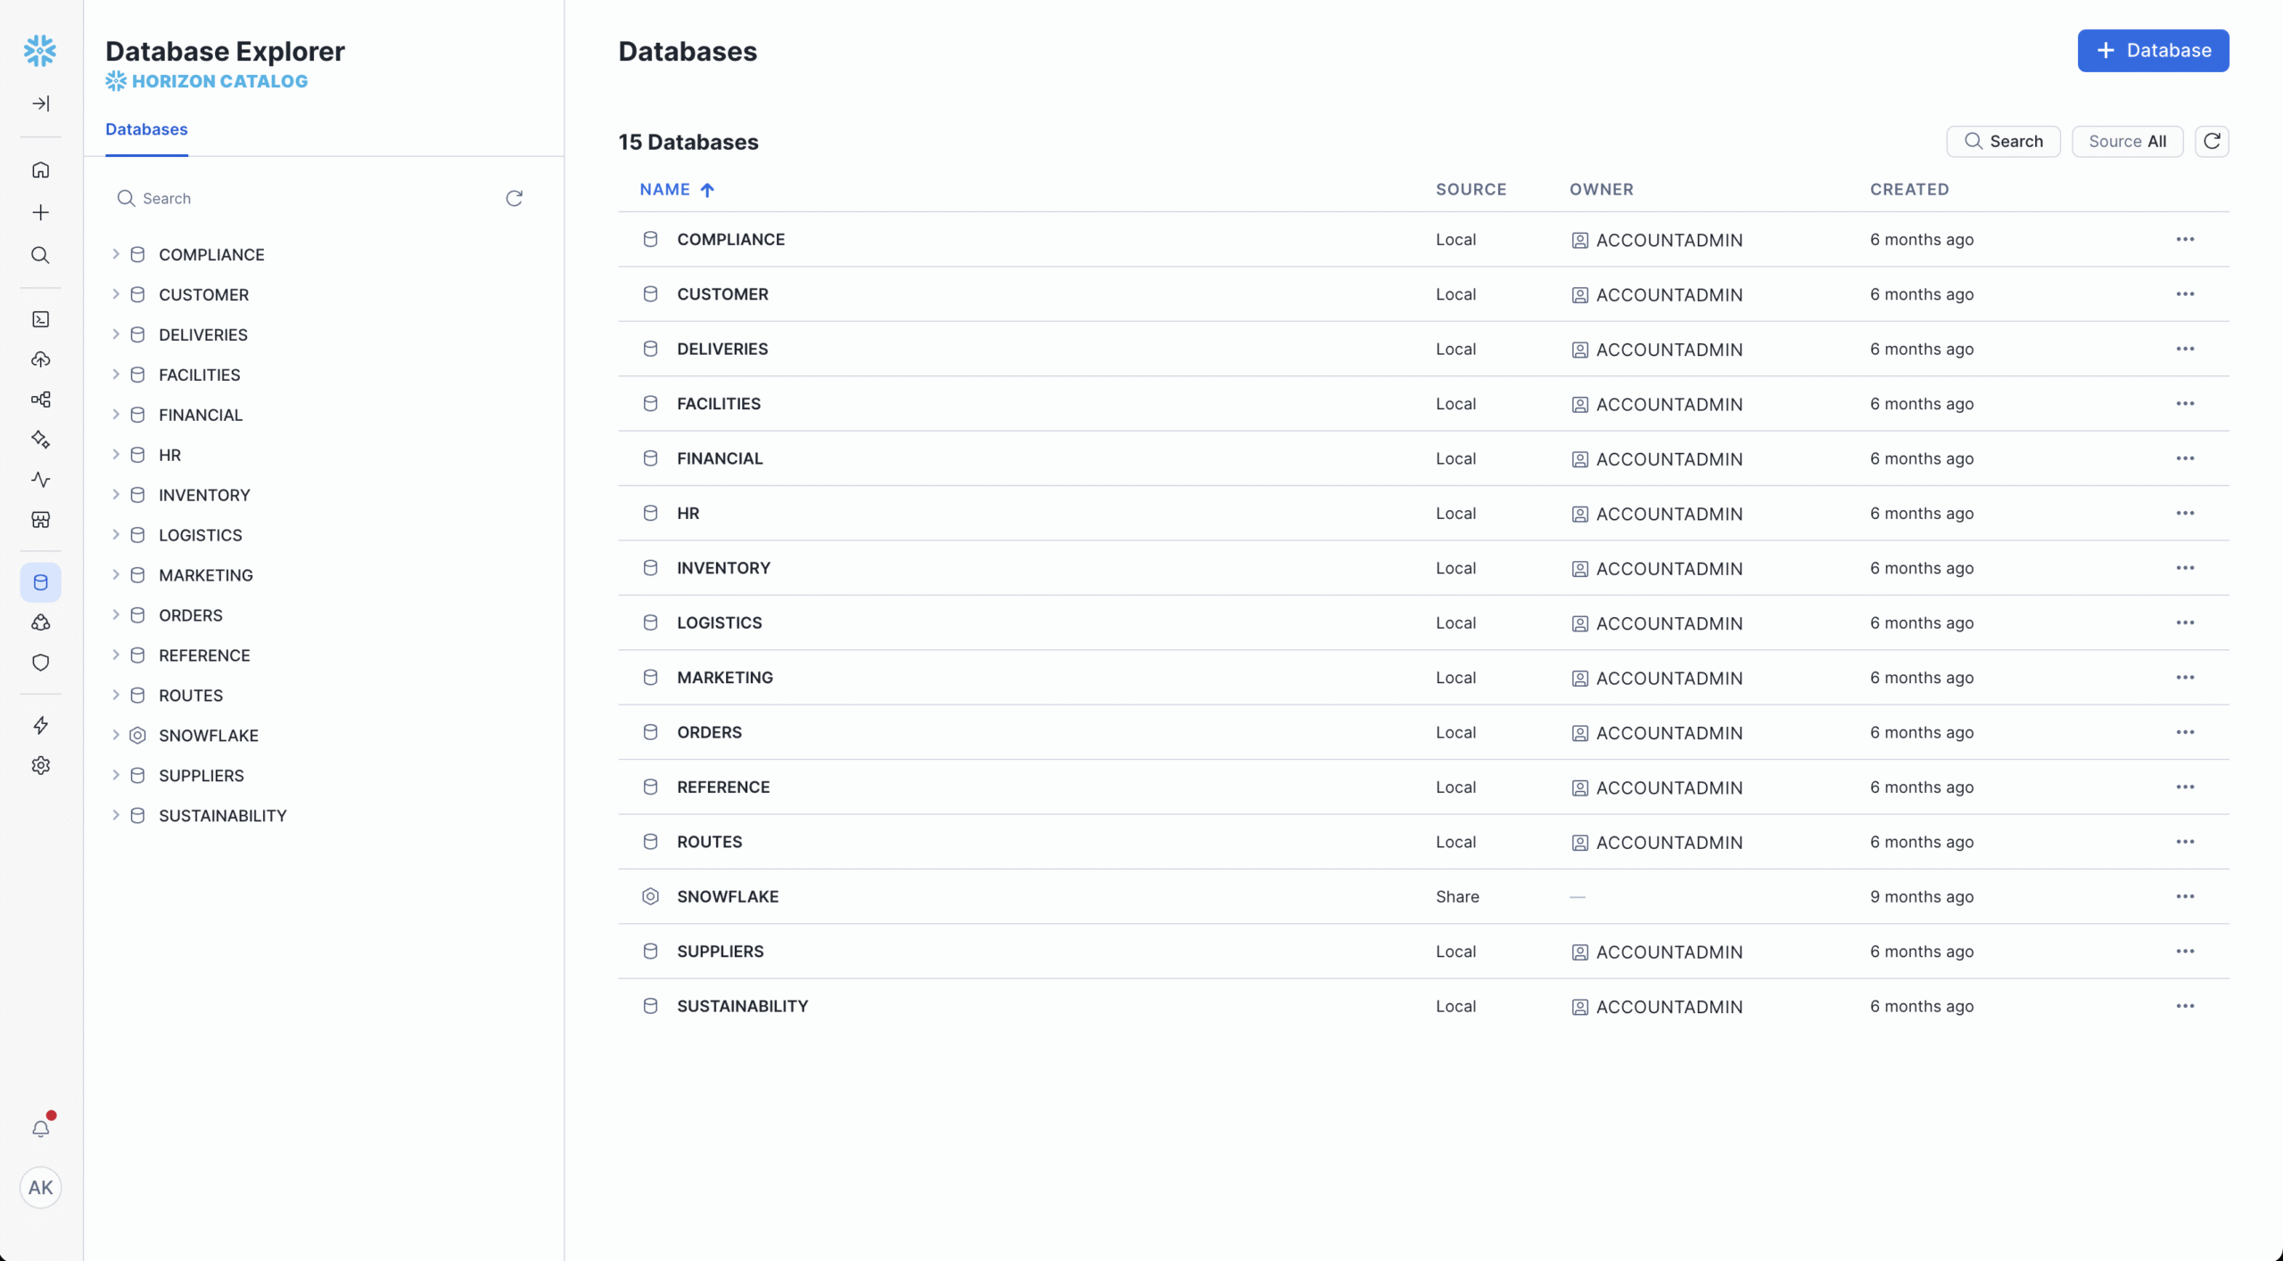
Task: Click the plus Create icon in sidebar
Action: 40,212
